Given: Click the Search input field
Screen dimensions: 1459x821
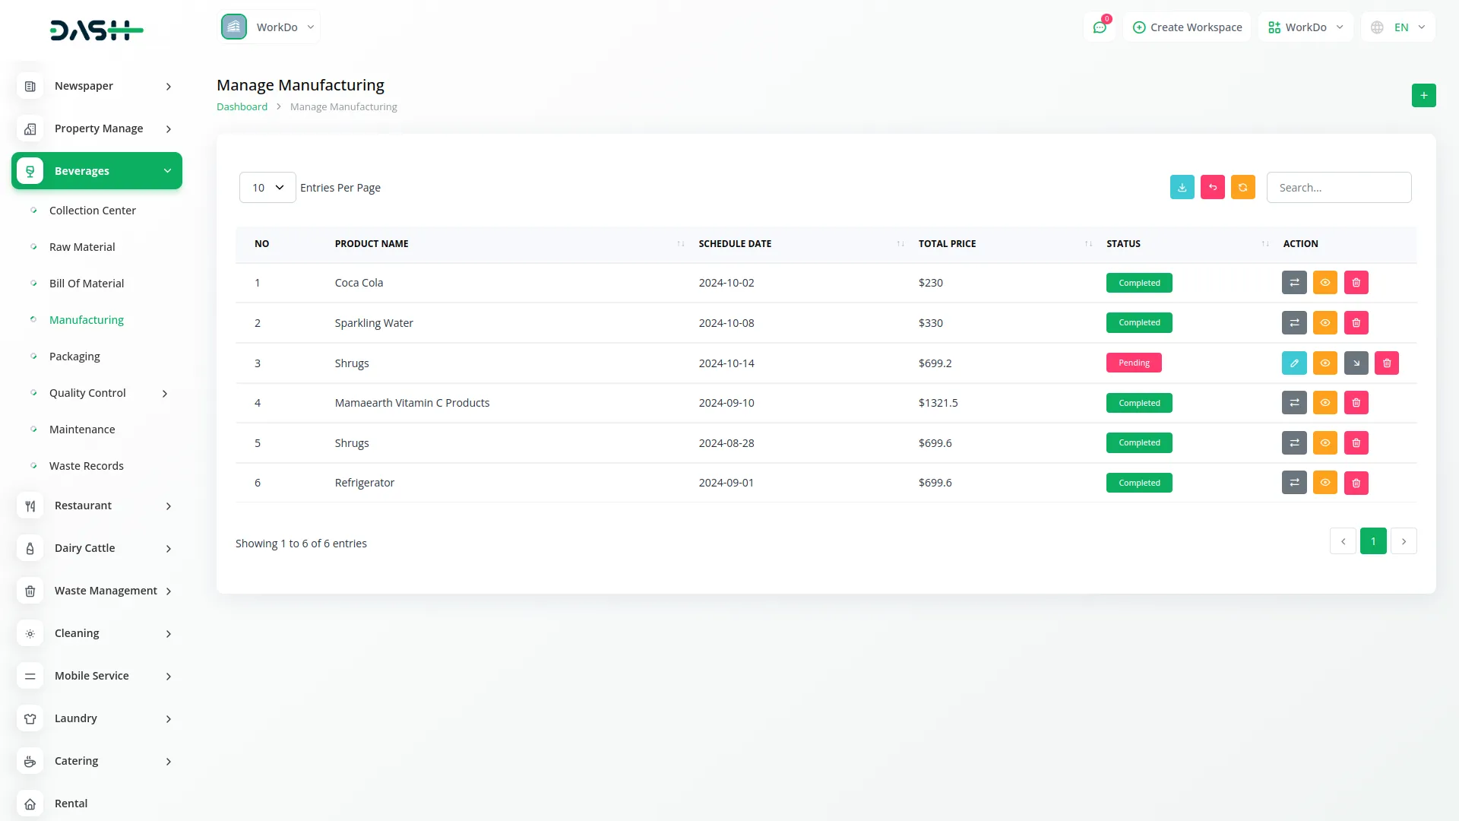Looking at the screenshot, I should (1338, 188).
